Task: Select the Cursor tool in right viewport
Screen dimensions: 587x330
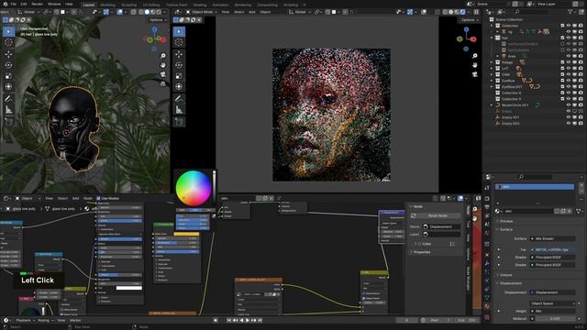Action: [179, 42]
